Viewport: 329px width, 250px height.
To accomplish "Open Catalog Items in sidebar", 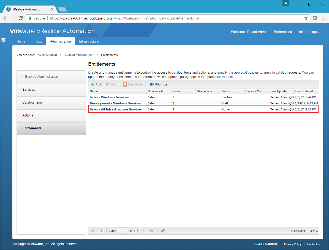I will click(x=32, y=102).
